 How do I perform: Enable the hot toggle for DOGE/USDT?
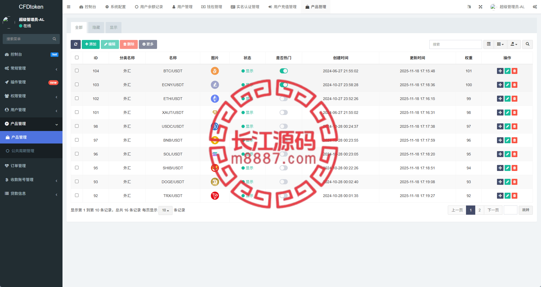coord(283,182)
